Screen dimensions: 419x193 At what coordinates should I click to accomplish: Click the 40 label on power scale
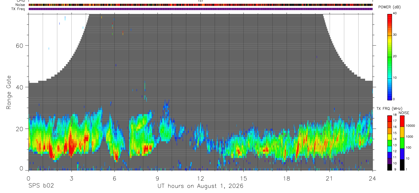click(395, 13)
